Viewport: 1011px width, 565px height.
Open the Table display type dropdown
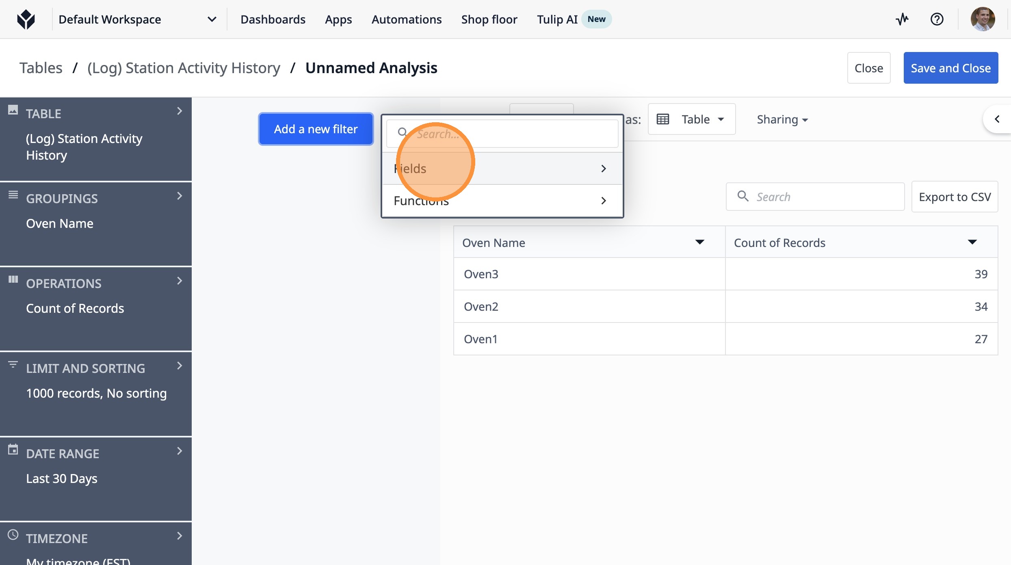click(x=691, y=119)
